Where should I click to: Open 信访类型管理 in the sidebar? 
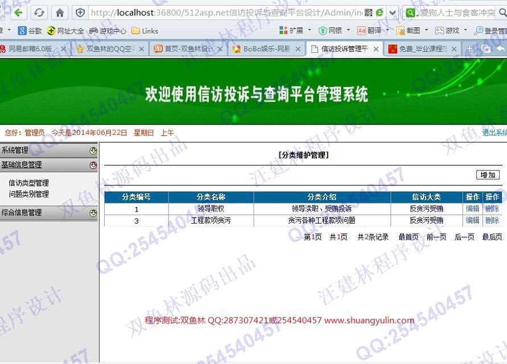pyautogui.click(x=28, y=183)
